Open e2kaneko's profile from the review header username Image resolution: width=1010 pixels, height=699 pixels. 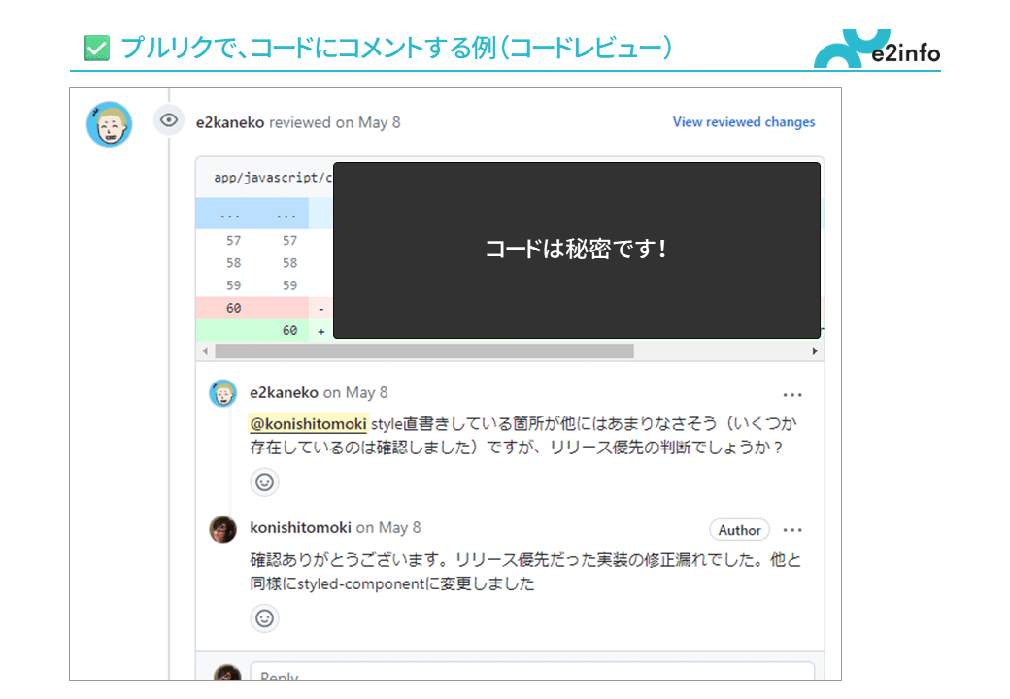(229, 122)
